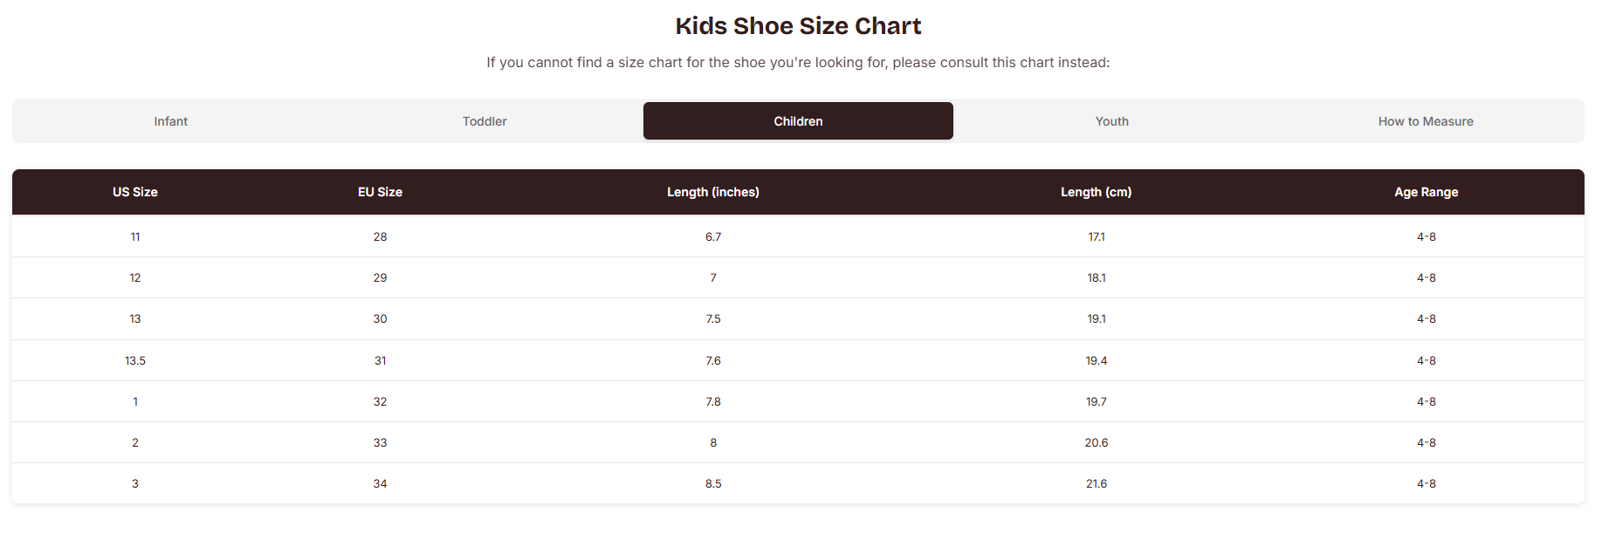1609x540 pixels.
Task: Open the Toddler size tab
Action: pos(485,121)
